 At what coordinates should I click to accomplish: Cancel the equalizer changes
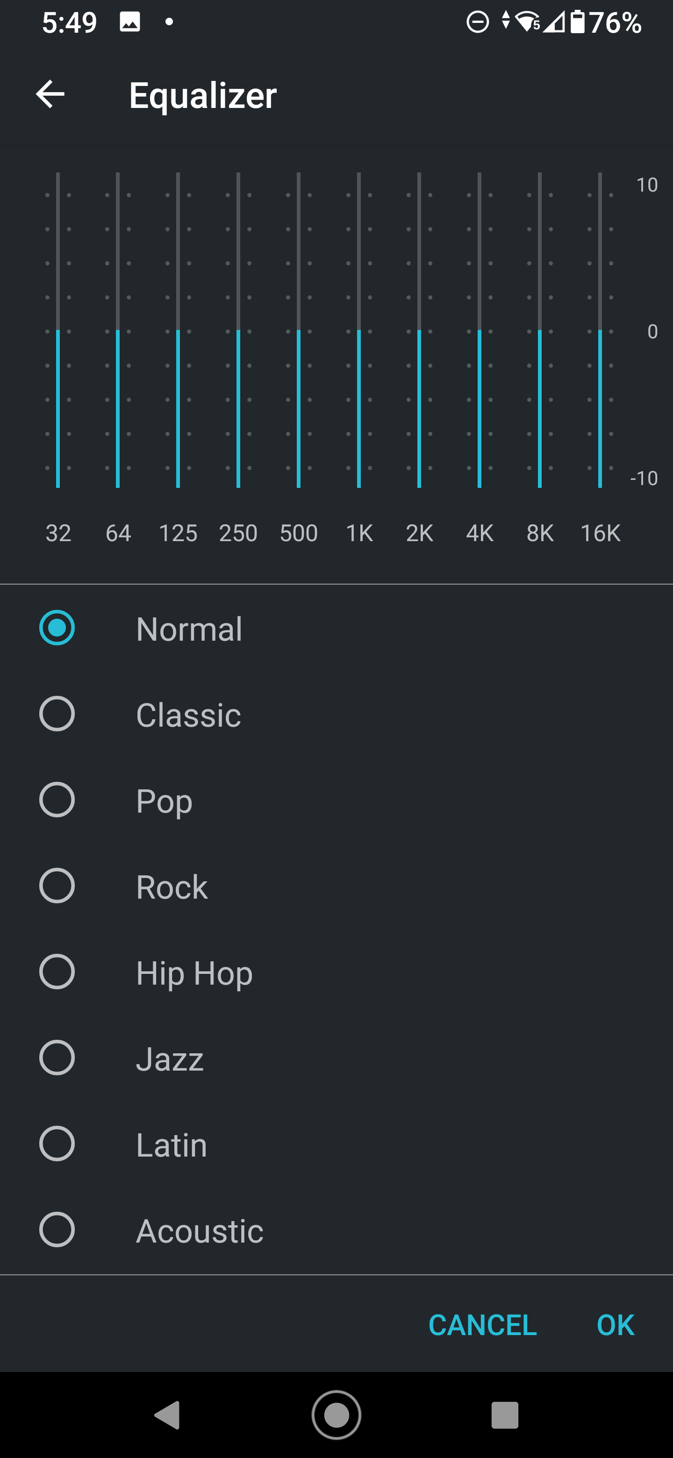tap(482, 1325)
